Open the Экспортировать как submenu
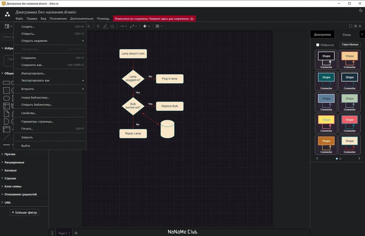The height and width of the screenshot is (236, 365). 50,80
